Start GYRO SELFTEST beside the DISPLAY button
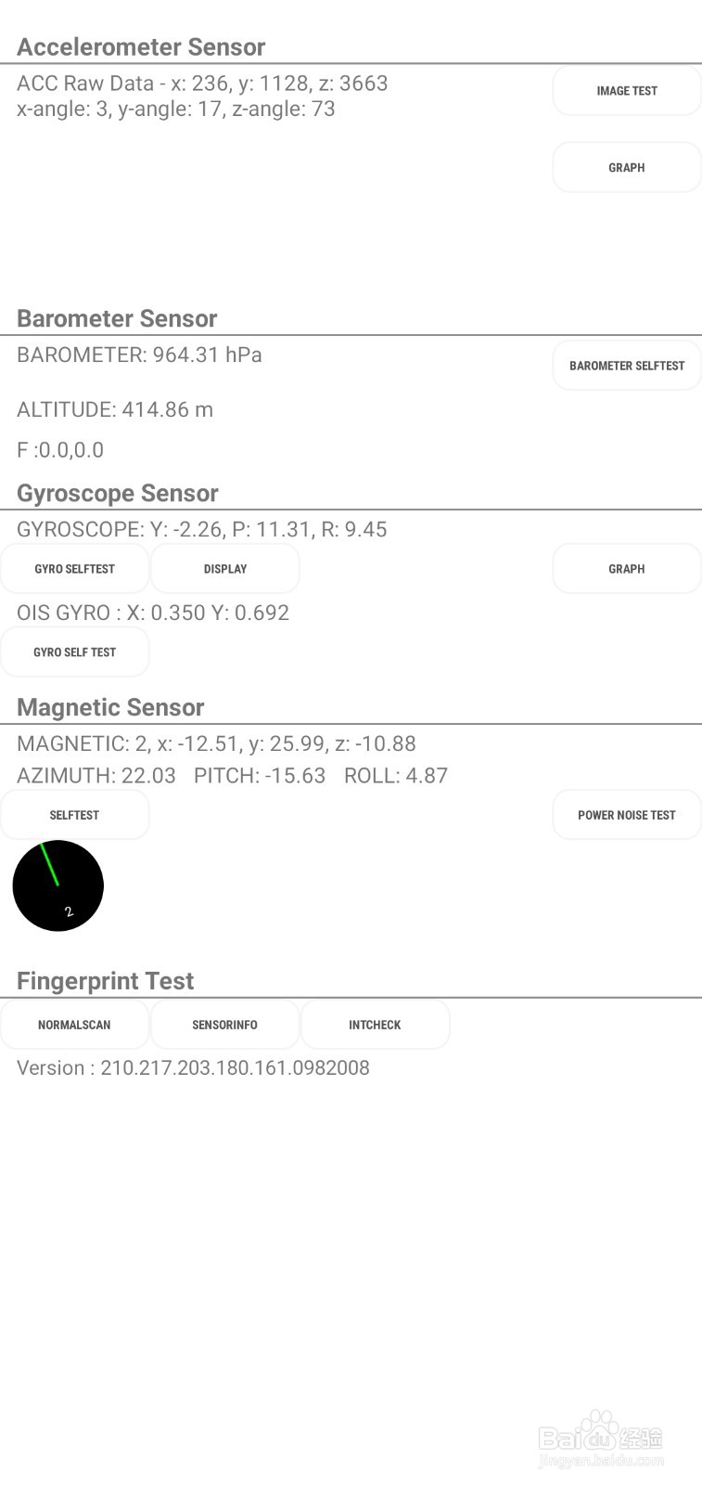702x1485 pixels. coord(74,569)
